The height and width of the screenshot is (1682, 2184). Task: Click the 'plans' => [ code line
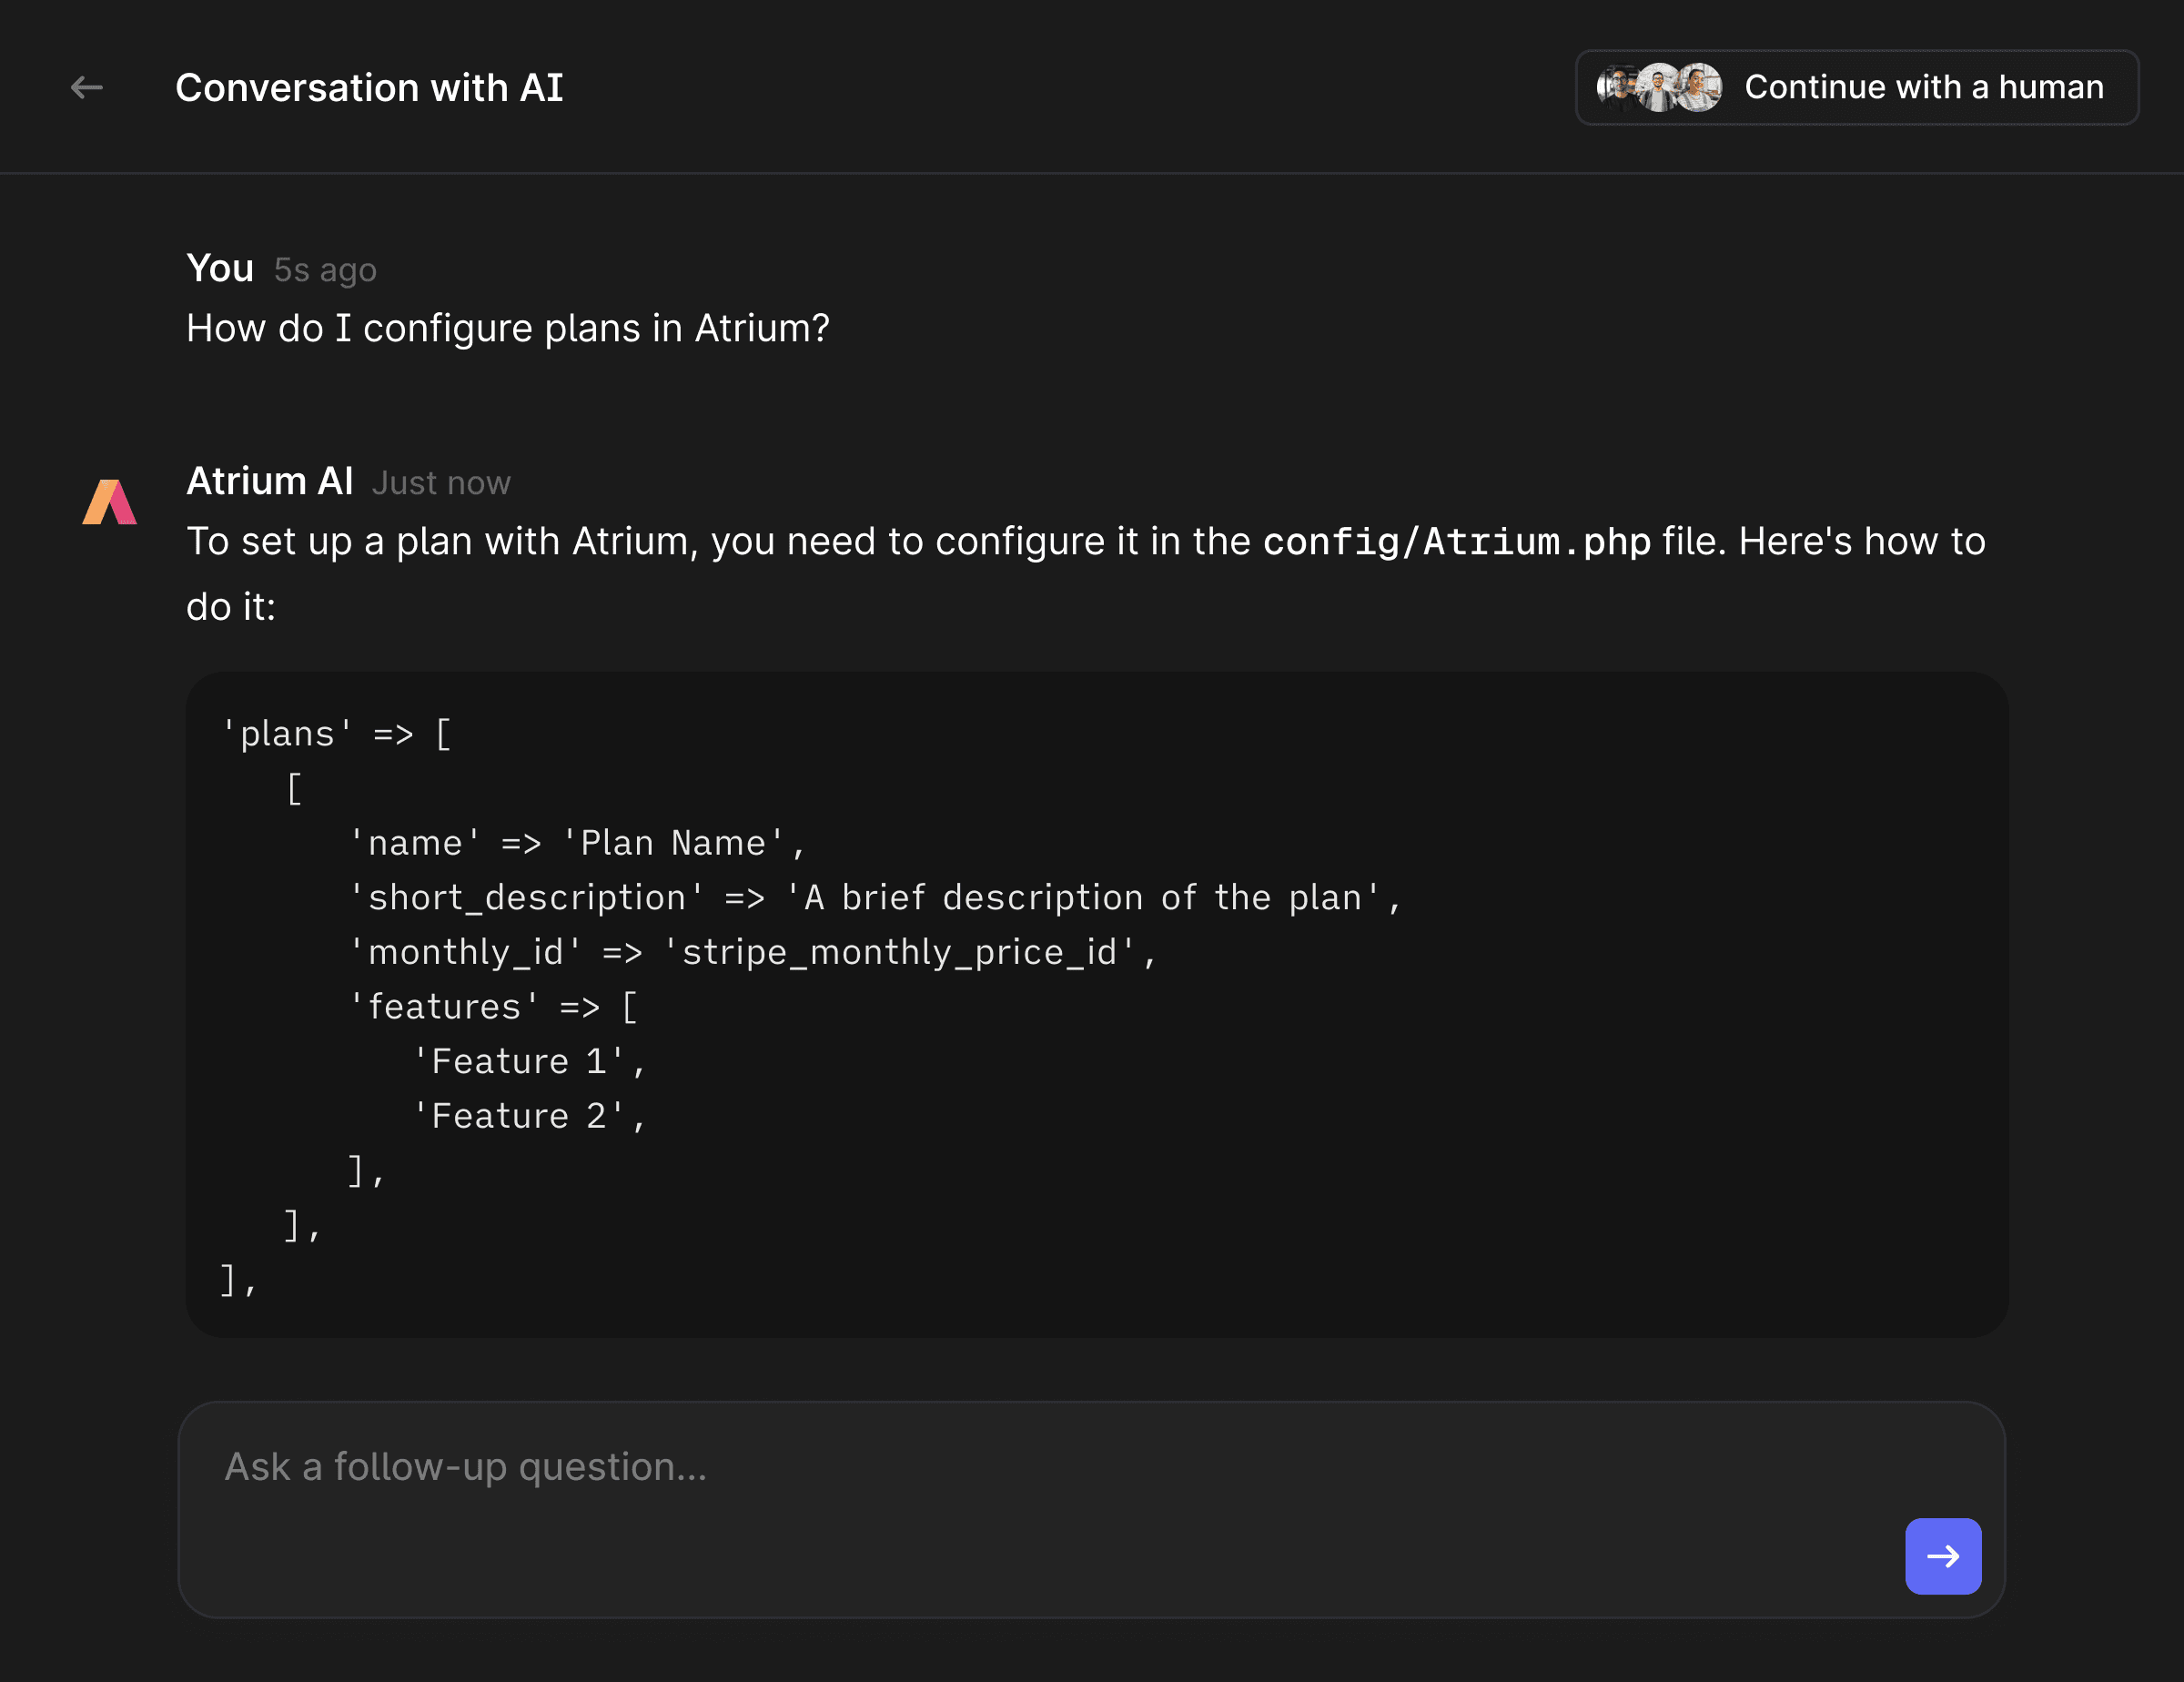click(337, 734)
